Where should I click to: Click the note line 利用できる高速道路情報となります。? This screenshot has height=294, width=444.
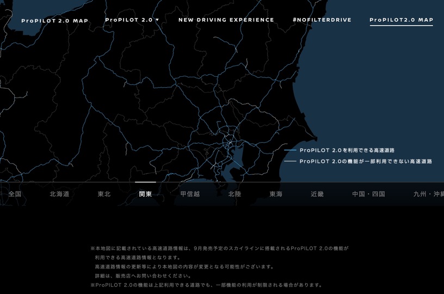(x=138, y=258)
